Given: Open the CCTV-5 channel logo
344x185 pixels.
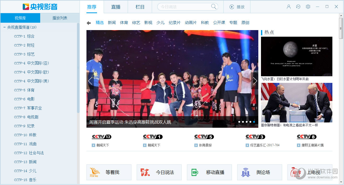Looking at the screenshot, I should 204,137.
